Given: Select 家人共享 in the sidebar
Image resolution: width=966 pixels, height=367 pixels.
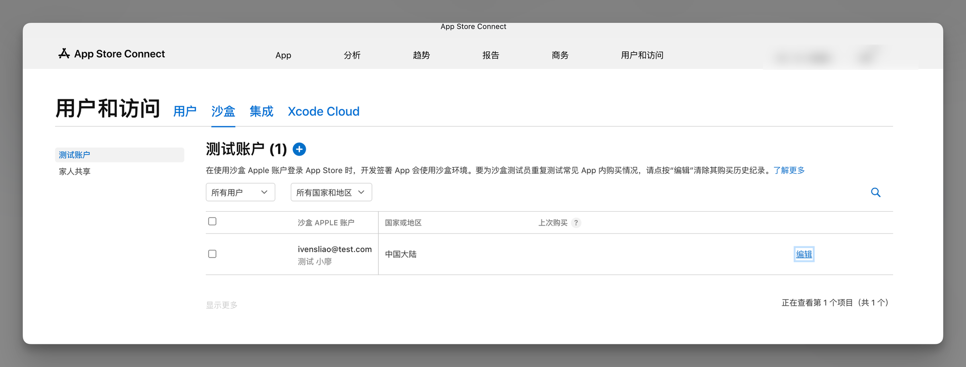Looking at the screenshot, I should [75, 171].
